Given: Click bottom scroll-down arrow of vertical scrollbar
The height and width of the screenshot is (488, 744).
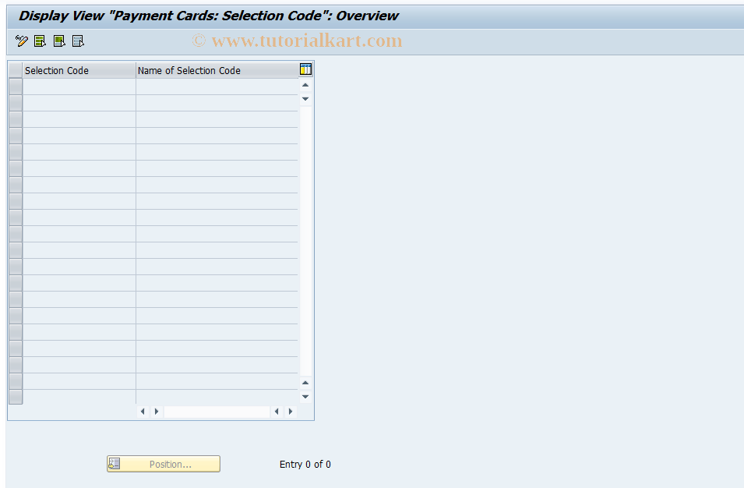Looking at the screenshot, I should click(305, 396).
